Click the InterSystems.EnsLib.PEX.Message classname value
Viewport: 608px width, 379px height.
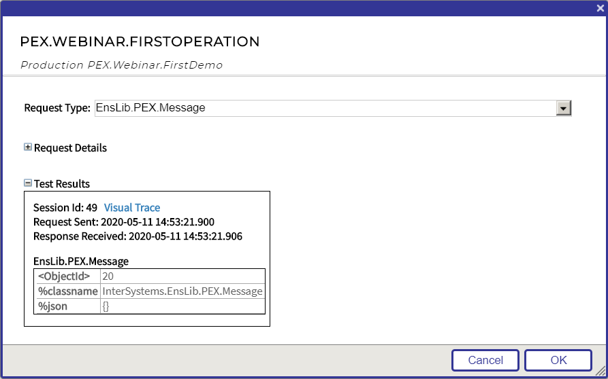click(182, 291)
